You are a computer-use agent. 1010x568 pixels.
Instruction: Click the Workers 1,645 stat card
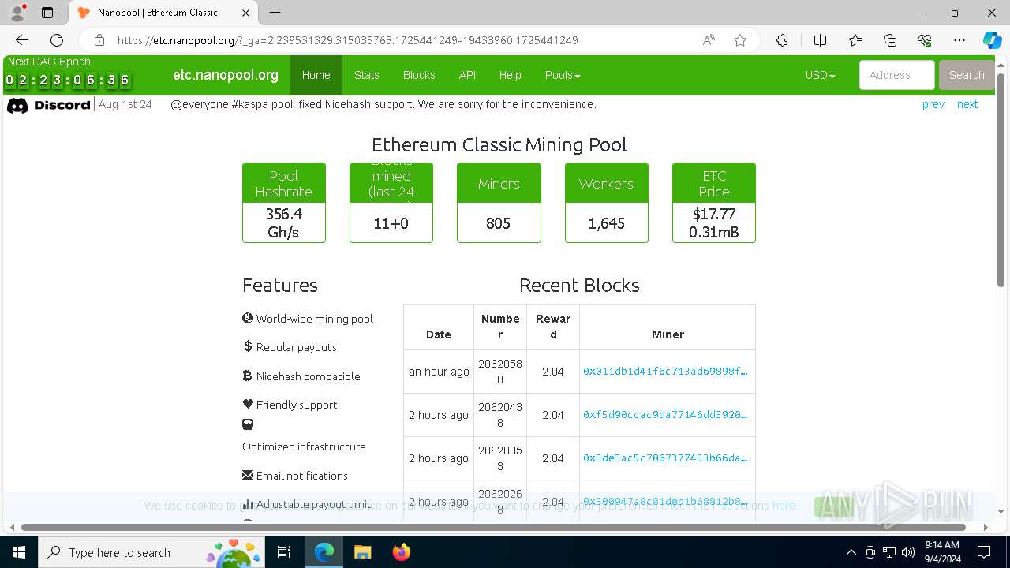pos(607,203)
